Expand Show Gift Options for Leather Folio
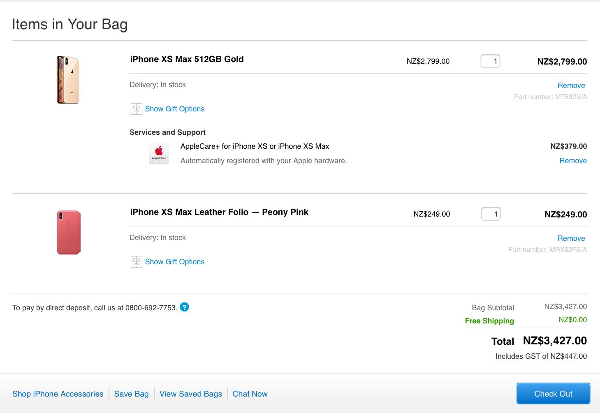 point(174,262)
